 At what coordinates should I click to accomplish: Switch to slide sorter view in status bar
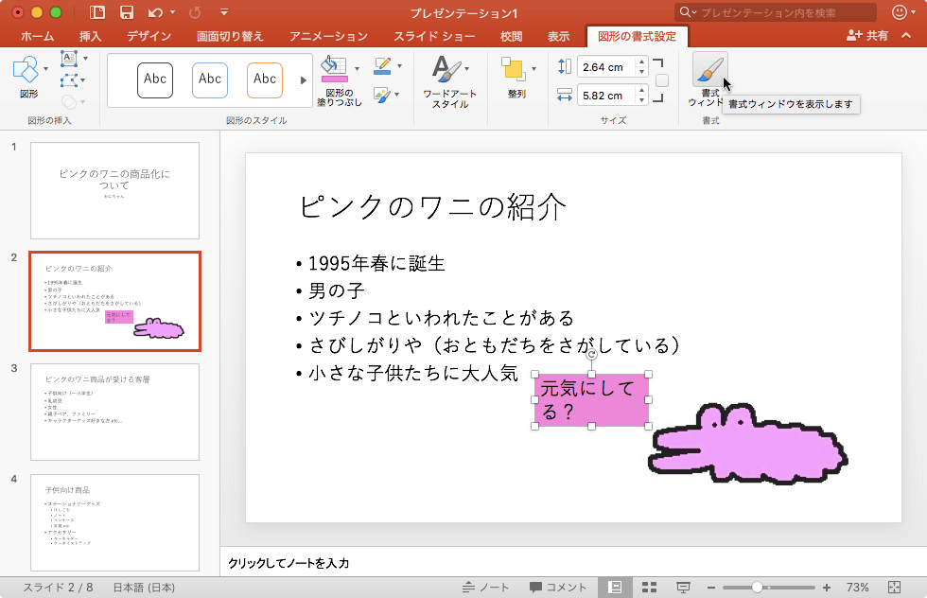point(651,587)
